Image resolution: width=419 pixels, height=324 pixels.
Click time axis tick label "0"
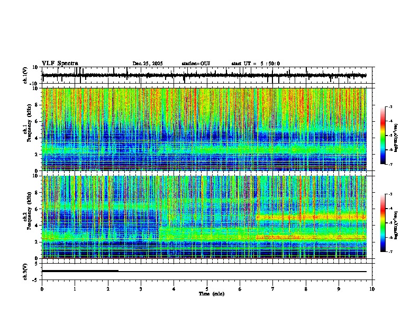[42, 289]
